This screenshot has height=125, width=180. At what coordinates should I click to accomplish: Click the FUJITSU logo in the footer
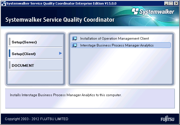[x=167, y=119]
